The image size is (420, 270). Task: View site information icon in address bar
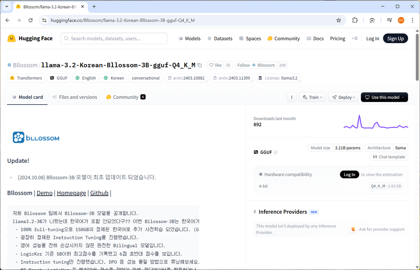tap(45, 20)
